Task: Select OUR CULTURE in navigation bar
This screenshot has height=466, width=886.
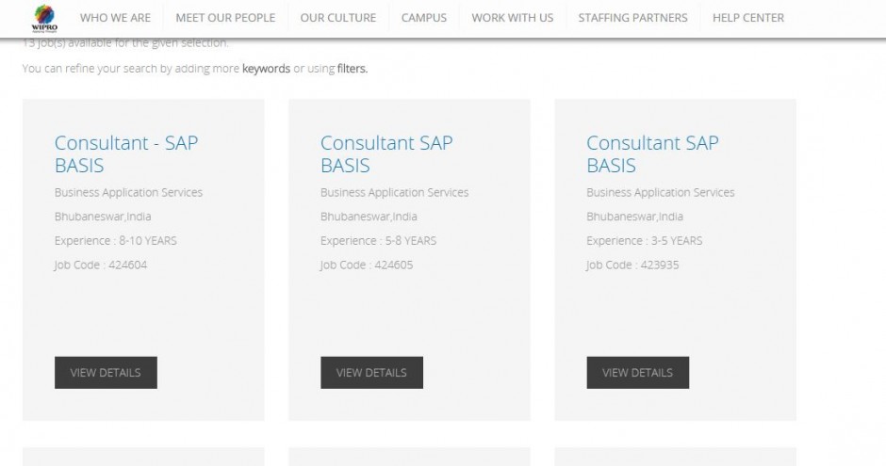Action: pos(337,18)
